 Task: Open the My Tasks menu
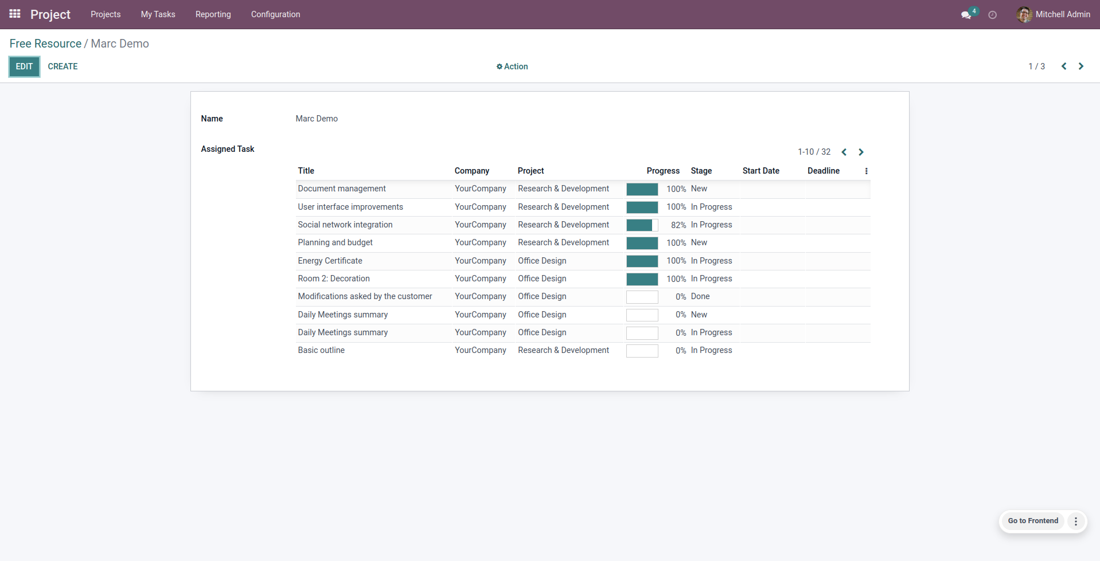(158, 14)
